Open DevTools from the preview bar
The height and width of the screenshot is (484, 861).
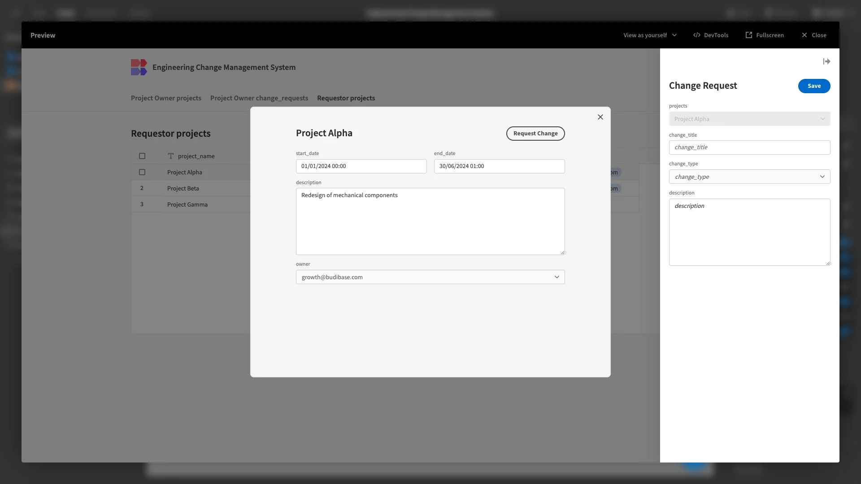point(711,35)
